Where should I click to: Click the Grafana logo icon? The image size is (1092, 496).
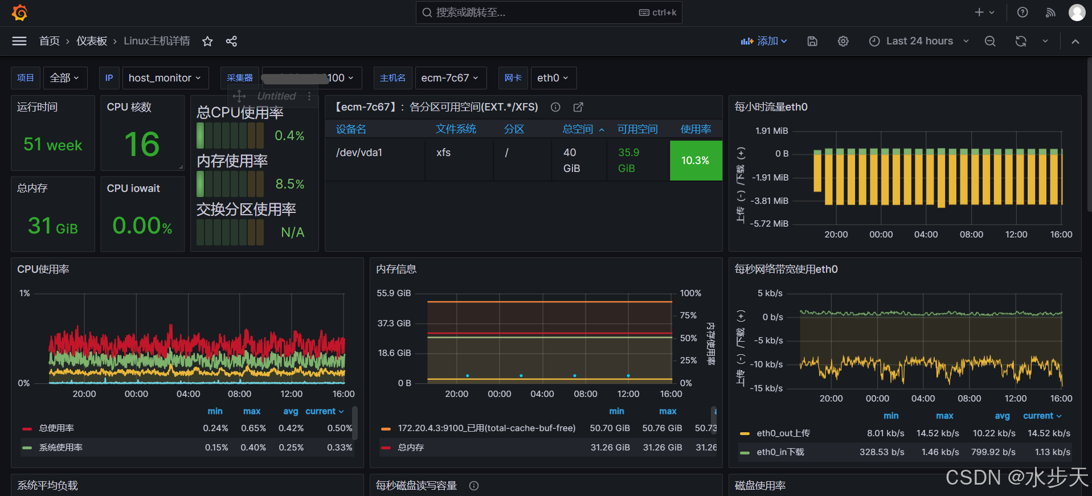click(x=20, y=13)
